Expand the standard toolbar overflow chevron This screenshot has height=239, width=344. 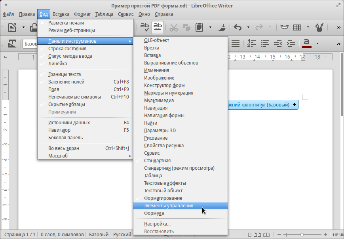pos(338,27)
